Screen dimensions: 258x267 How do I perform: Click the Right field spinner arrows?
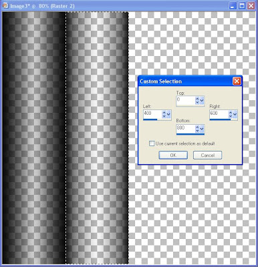[231, 114]
